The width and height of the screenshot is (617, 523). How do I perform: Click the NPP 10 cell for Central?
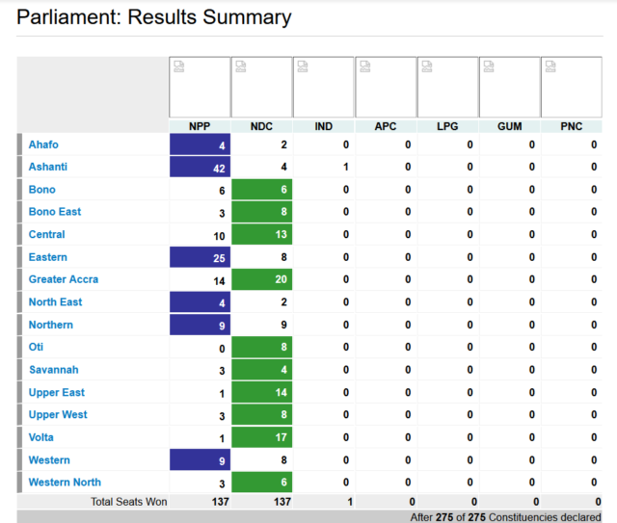[x=200, y=235]
